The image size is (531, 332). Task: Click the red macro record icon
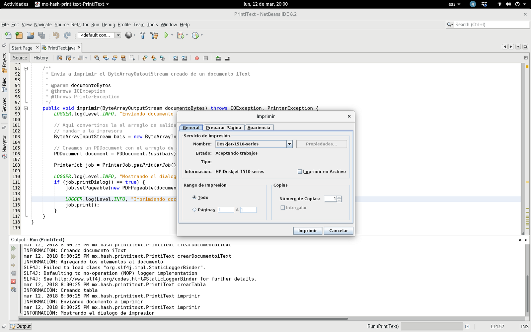click(x=197, y=58)
